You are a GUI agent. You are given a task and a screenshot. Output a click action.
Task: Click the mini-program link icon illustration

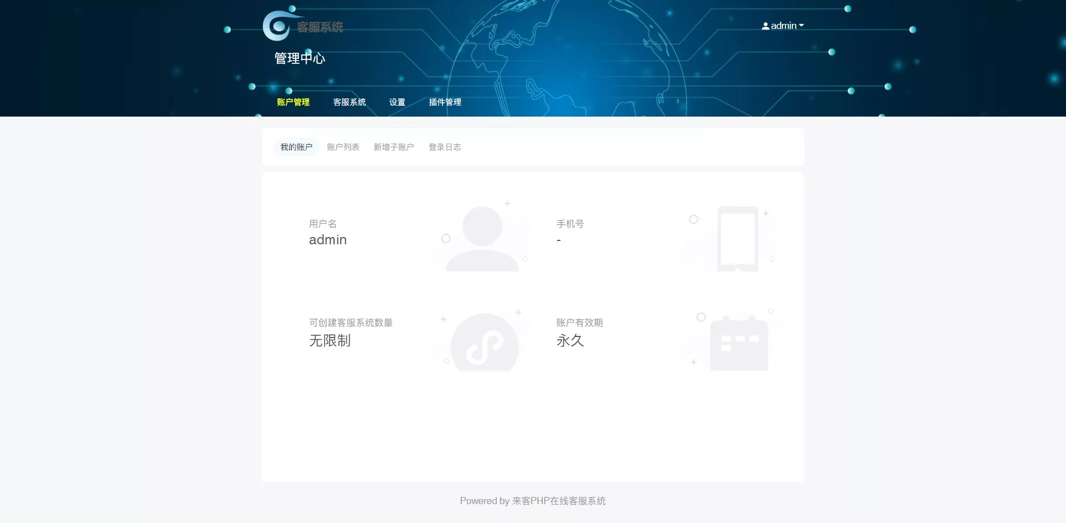484,343
